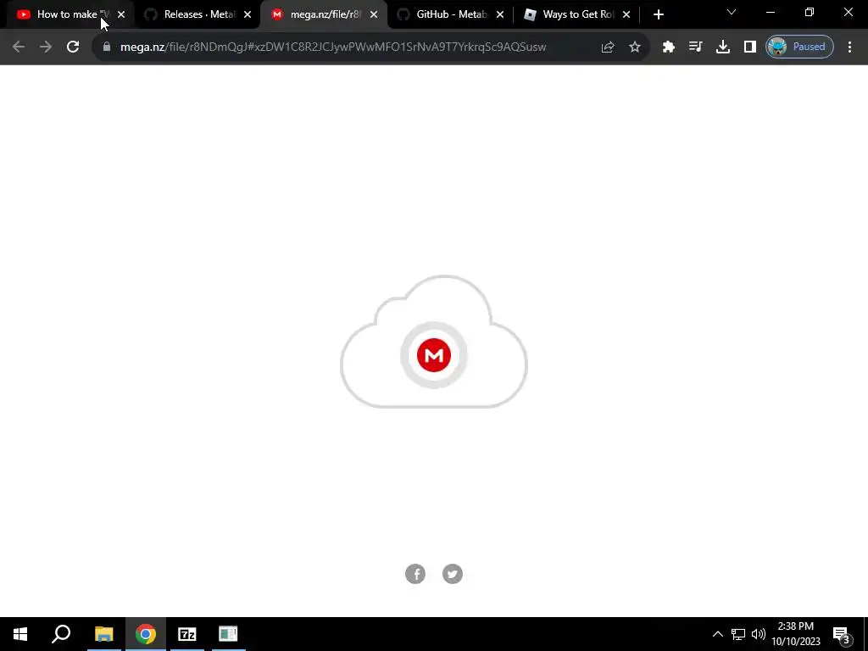Close the 'Ways to Get Ro' tab
868x651 pixels.
[626, 14]
